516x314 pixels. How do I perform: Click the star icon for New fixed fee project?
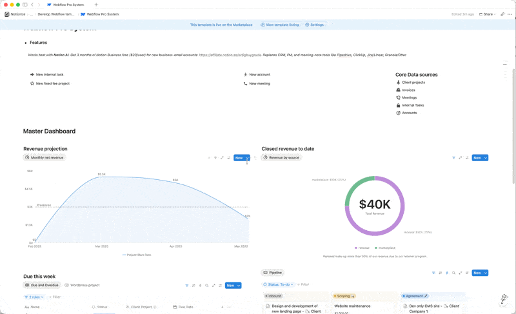click(x=32, y=84)
